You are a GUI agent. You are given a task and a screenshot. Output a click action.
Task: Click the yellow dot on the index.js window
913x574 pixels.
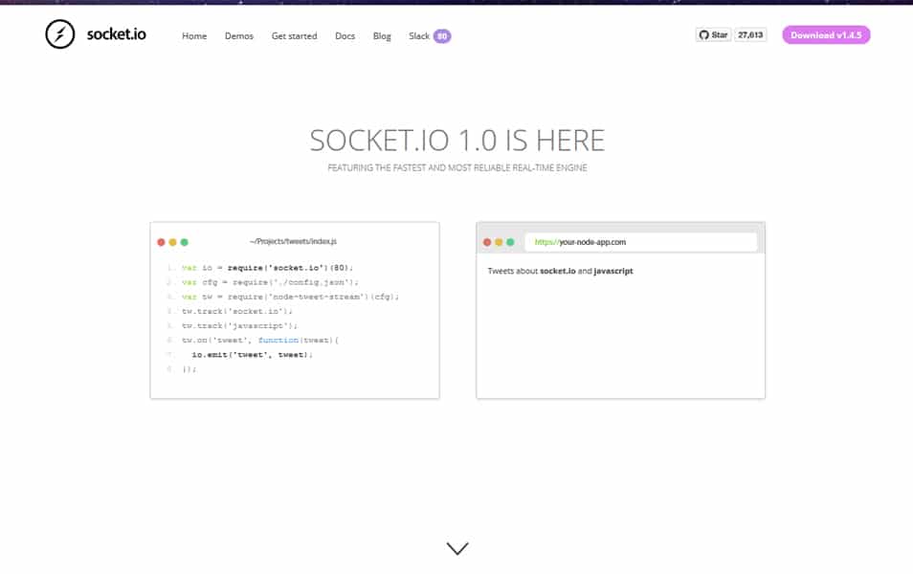click(x=170, y=242)
